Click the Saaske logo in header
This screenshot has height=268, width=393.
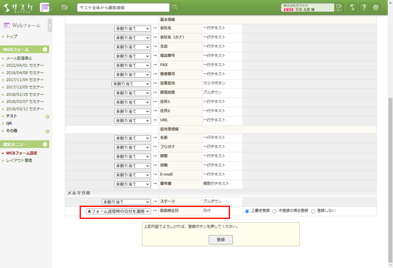tap(19, 7)
